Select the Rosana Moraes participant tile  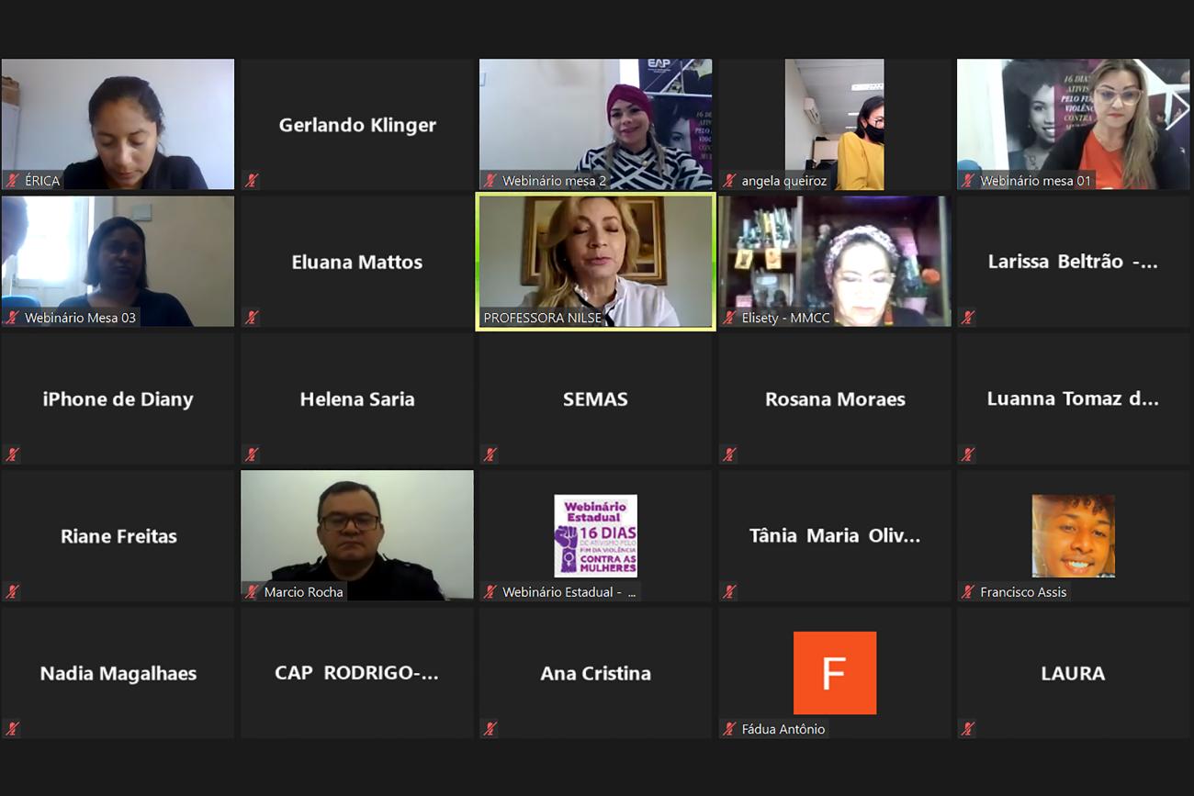pyautogui.click(x=834, y=398)
